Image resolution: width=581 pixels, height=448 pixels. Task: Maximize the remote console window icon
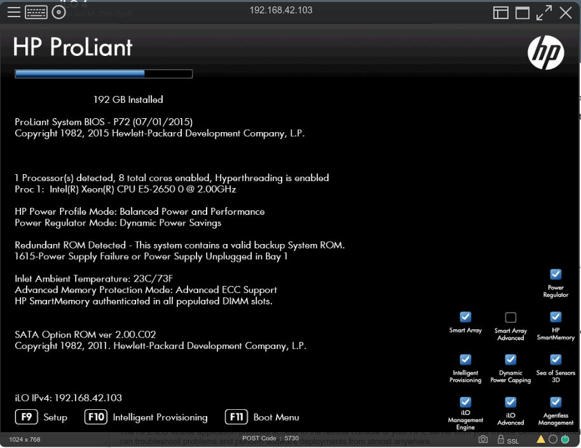(x=523, y=13)
